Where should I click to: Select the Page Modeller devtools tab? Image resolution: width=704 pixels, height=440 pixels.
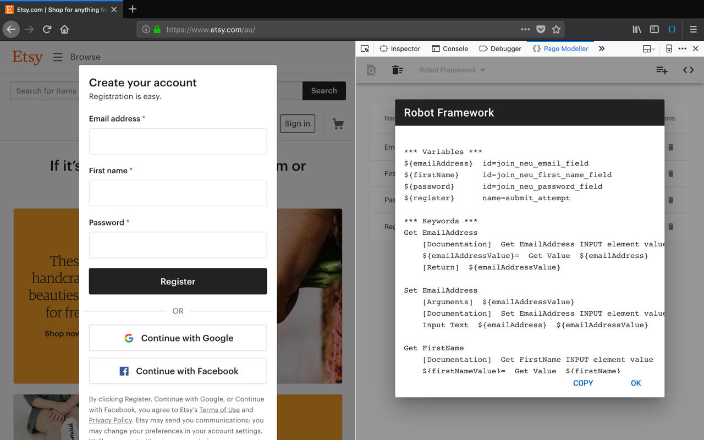560,48
